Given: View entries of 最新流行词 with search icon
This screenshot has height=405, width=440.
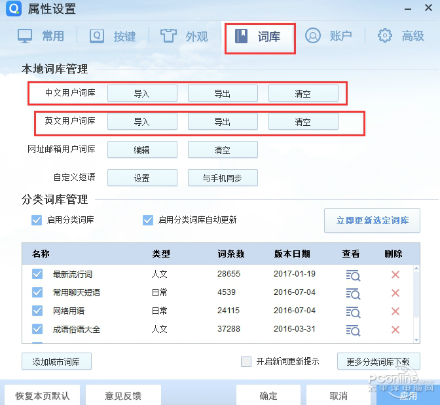Looking at the screenshot, I should (x=353, y=275).
